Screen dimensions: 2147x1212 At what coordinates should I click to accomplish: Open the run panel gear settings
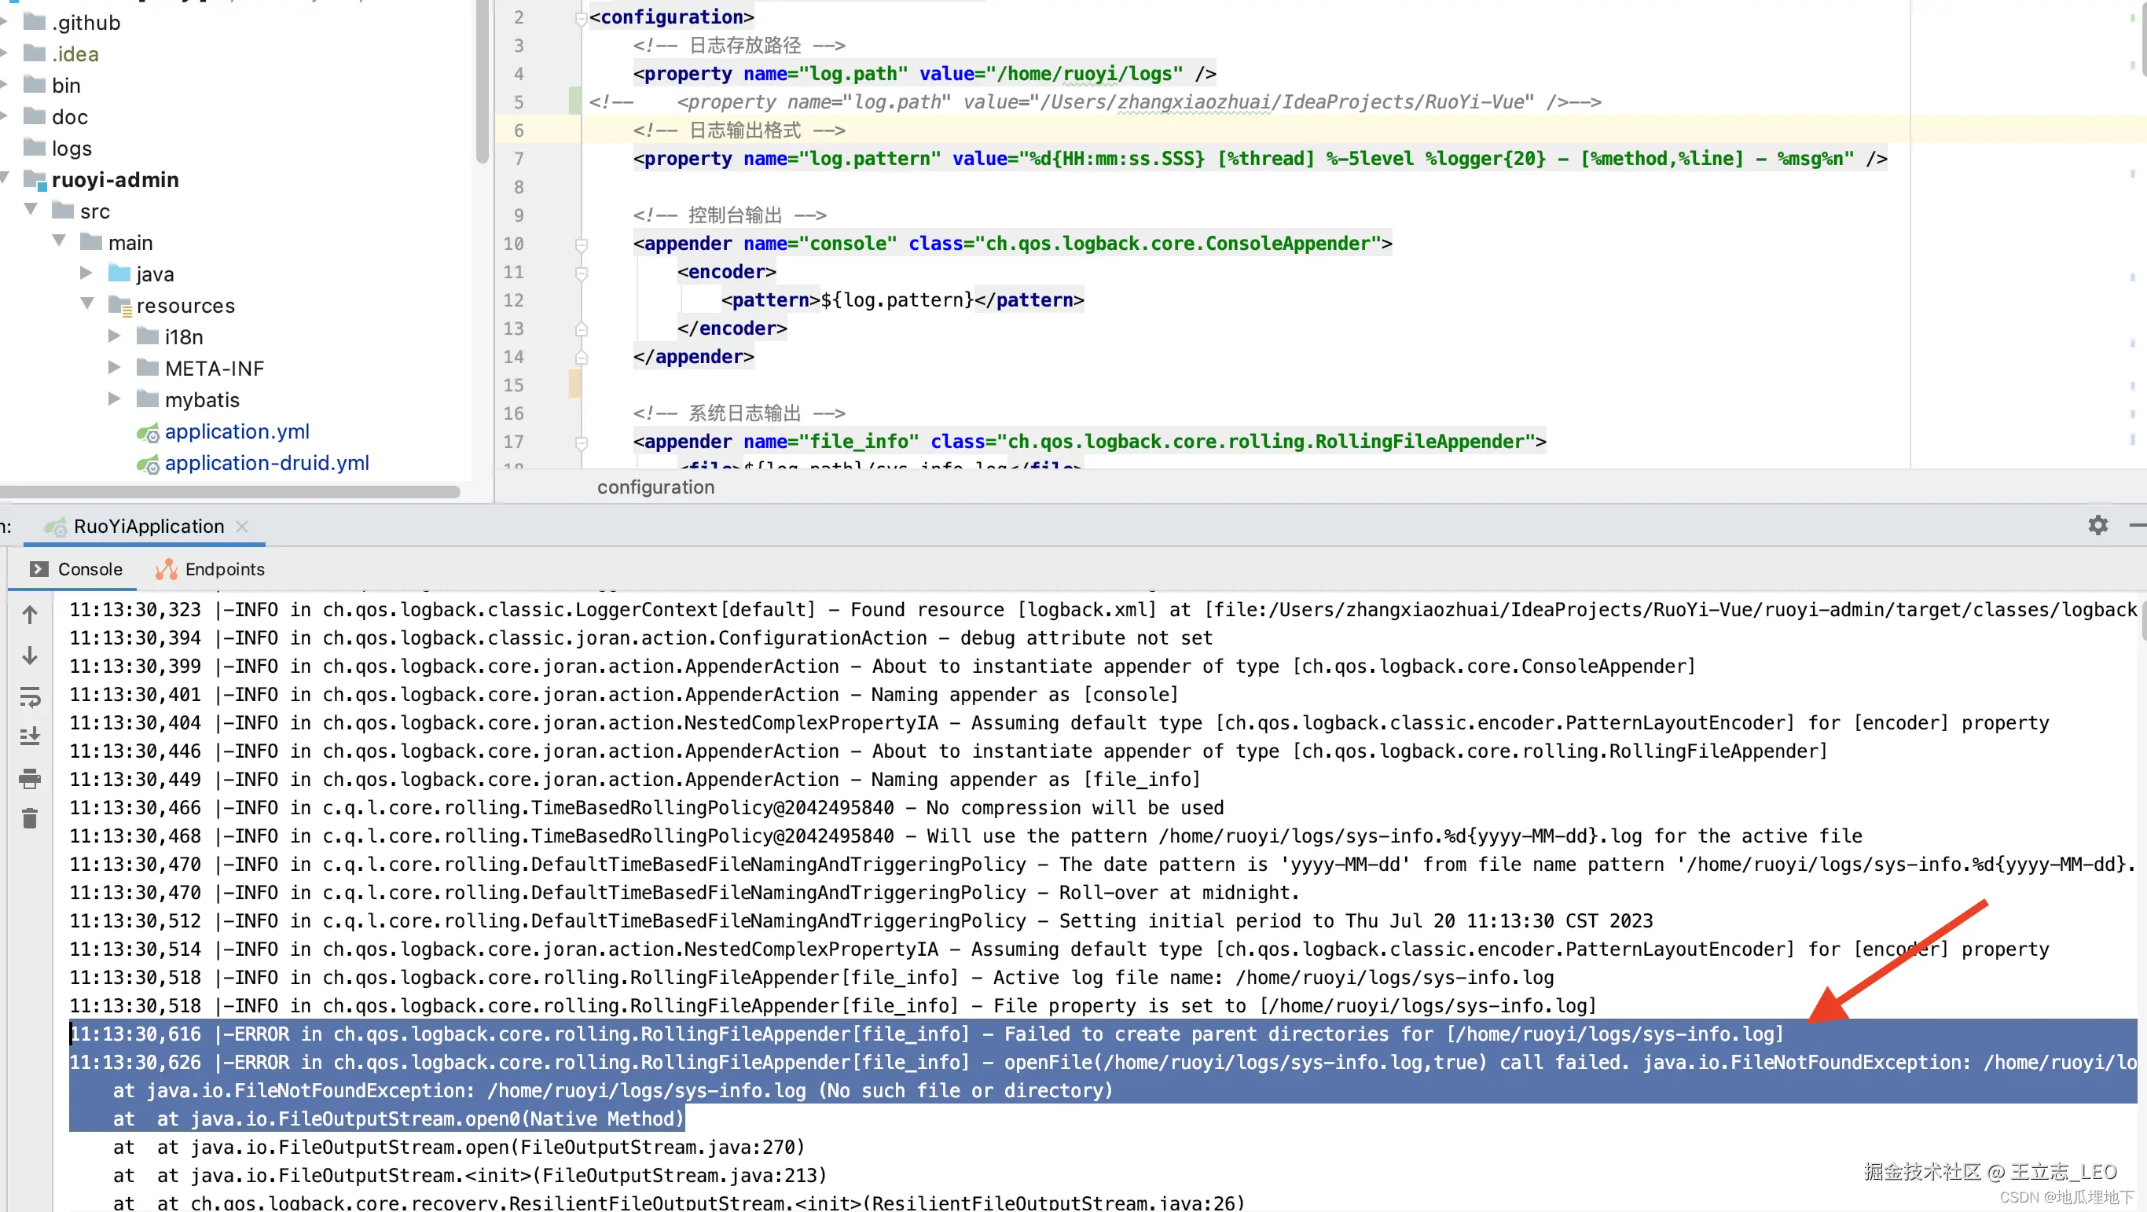[2097, 525]
